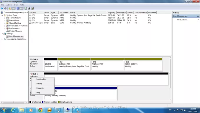Click the More Actions link

coord(182,20)
